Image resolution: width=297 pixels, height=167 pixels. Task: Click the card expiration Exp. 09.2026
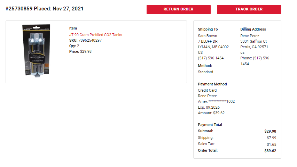coord(209,107)
